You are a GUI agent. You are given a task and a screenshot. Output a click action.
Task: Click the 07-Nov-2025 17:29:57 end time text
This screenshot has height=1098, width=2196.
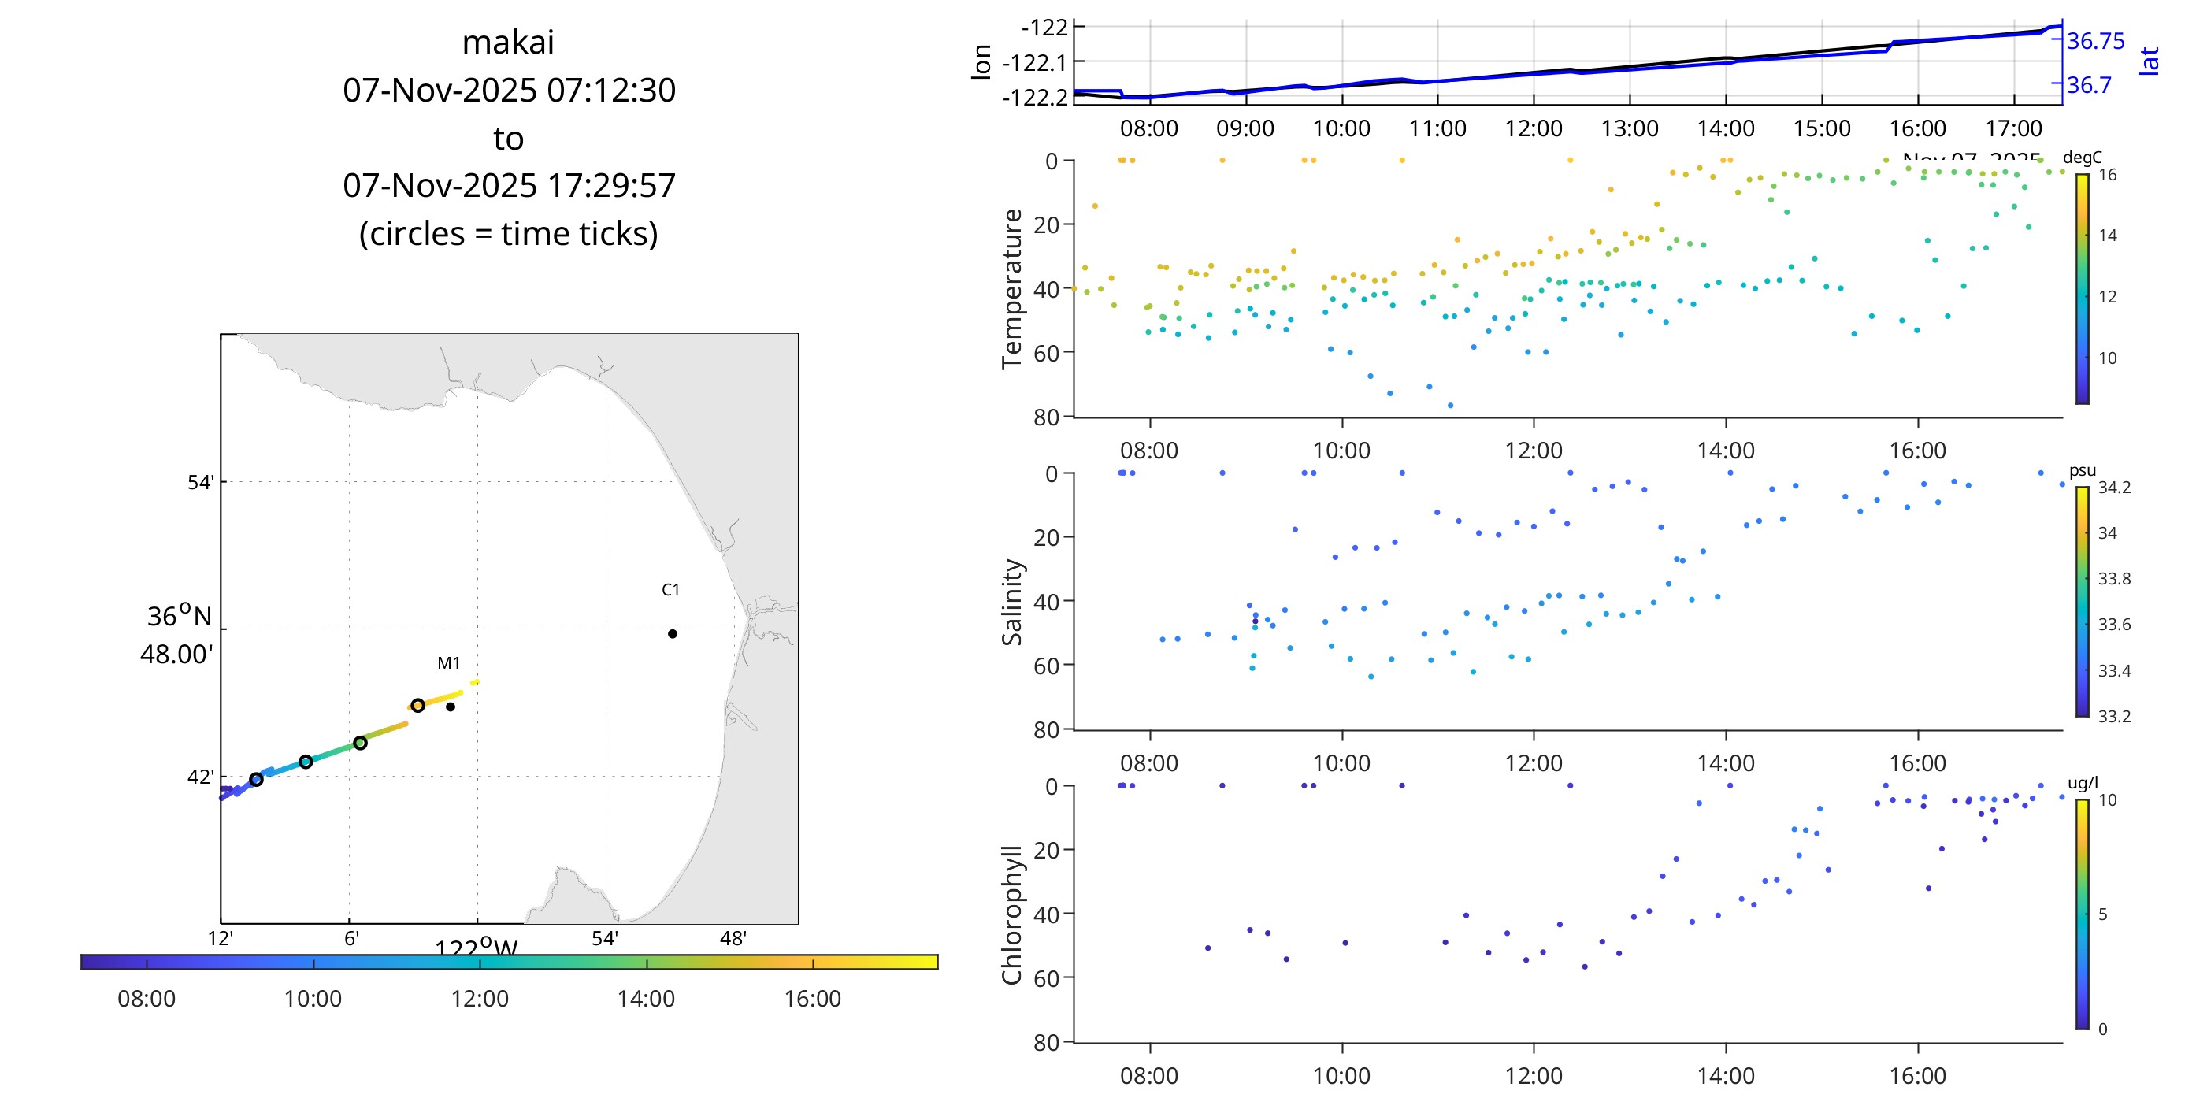click(x=509, y=185)
